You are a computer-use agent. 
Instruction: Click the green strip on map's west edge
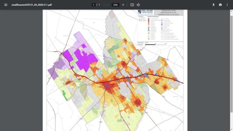coord(65,95)
